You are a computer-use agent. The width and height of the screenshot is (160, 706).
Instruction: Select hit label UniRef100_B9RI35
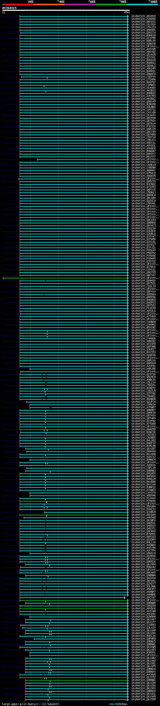pyautogui.click(x=143, y=41)
